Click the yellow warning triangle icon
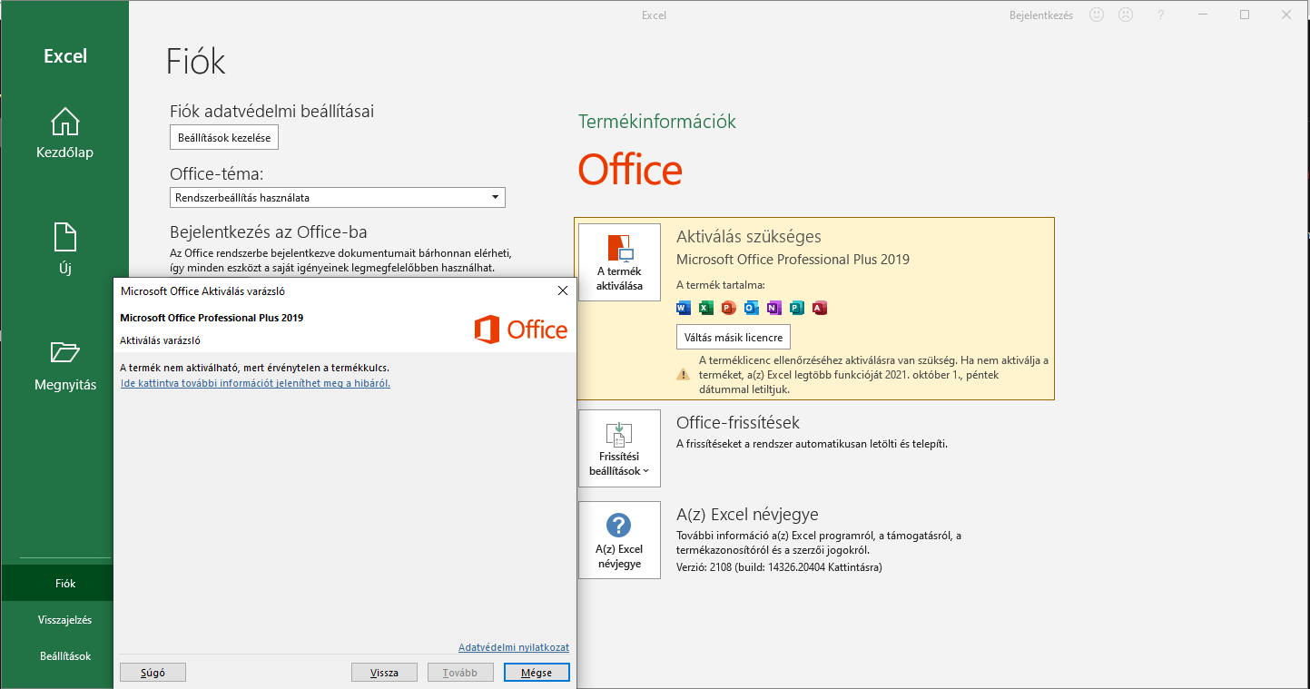Viewport: 1310px width, 689px height. click(683, 374)
